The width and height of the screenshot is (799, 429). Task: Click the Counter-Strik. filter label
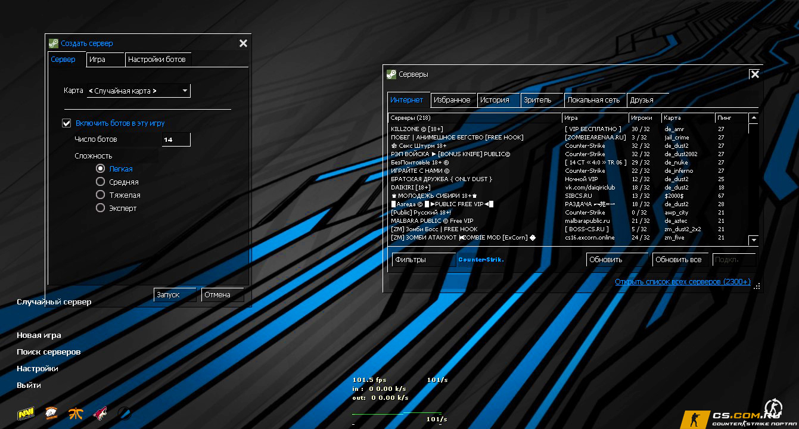pos(481,260)
